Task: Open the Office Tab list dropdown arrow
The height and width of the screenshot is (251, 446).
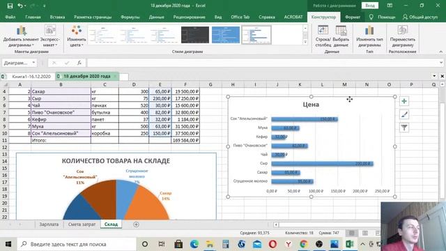Action: coord(434,76)
